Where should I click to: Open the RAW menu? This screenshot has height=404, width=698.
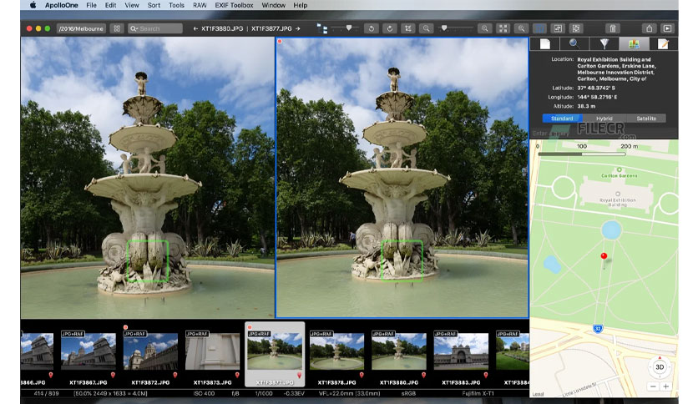[200, 5]
